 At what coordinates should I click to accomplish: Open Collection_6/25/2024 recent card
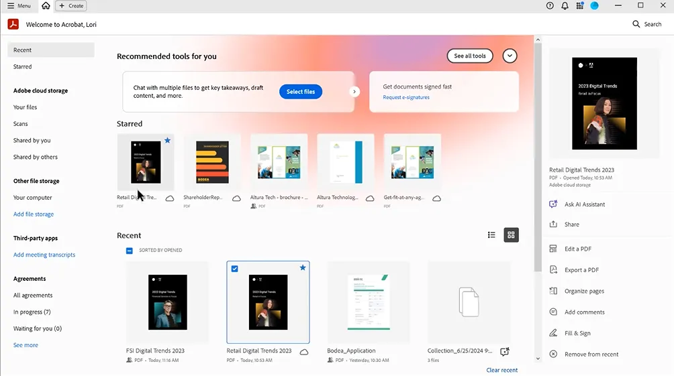tap(469, 302)
